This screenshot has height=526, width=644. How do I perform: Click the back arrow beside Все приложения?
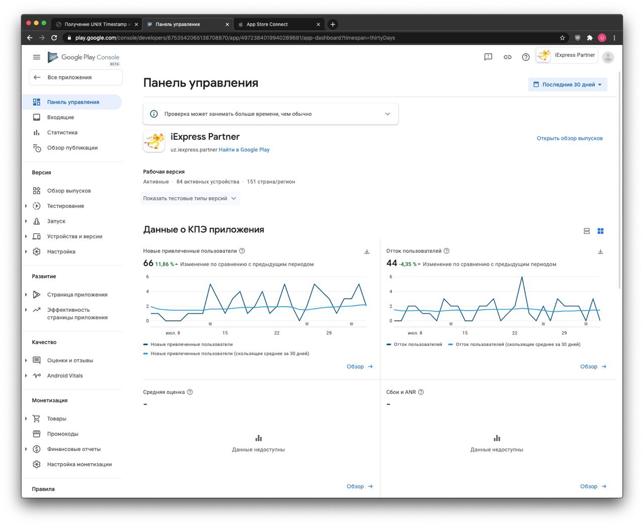click(37, 77)
